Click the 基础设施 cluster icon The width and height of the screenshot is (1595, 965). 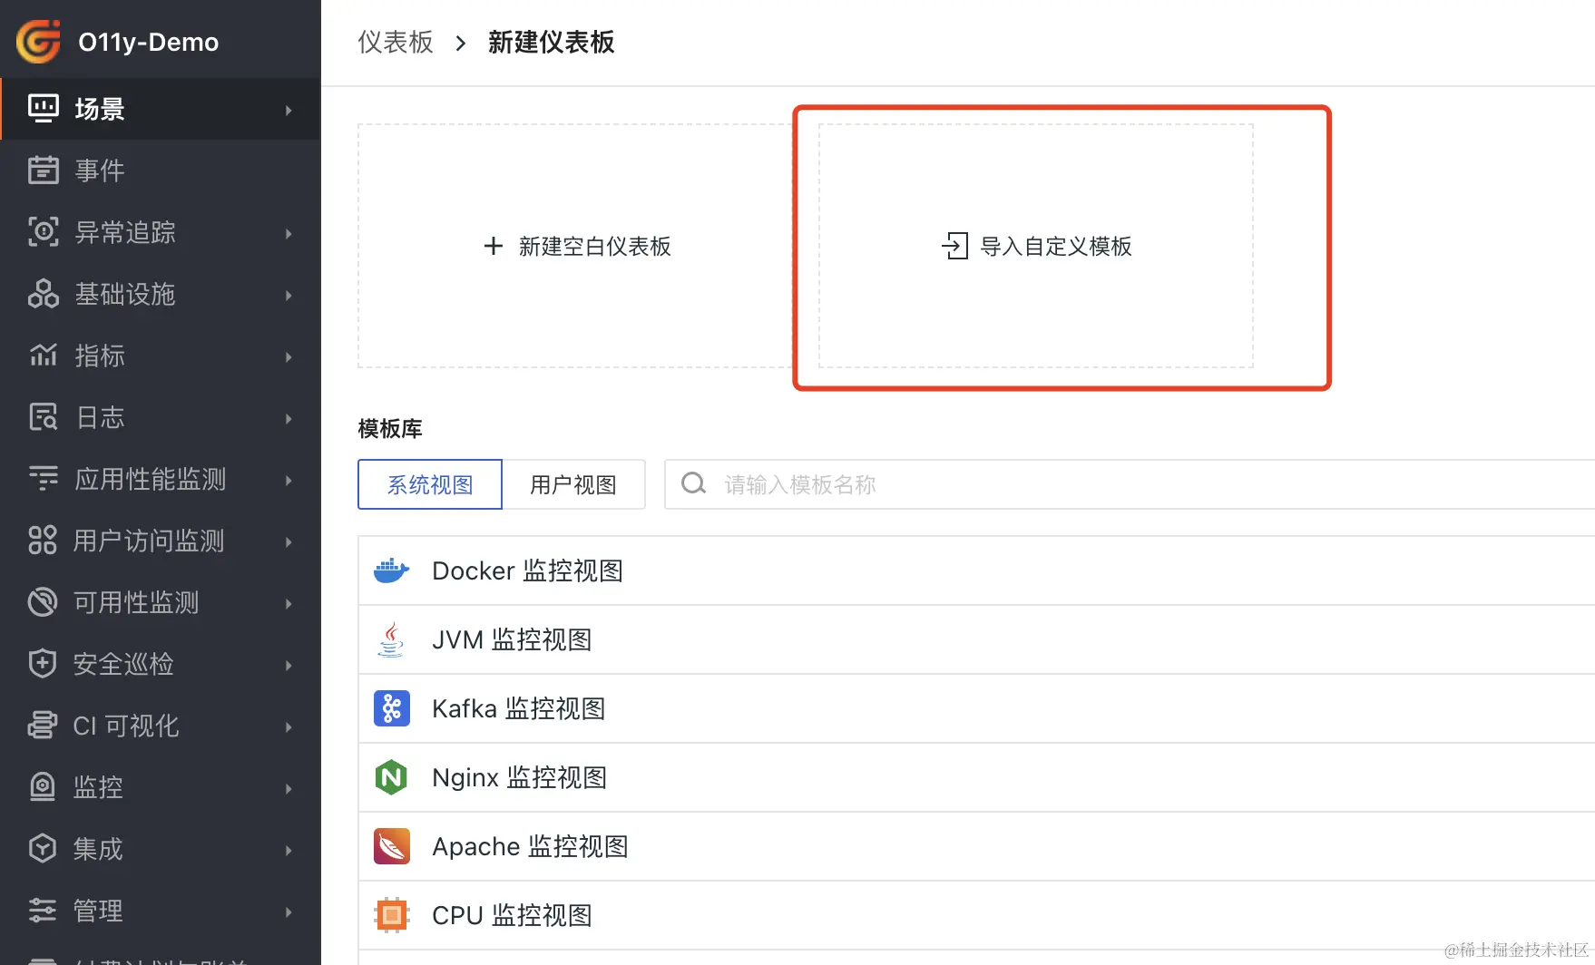point(44,294)
